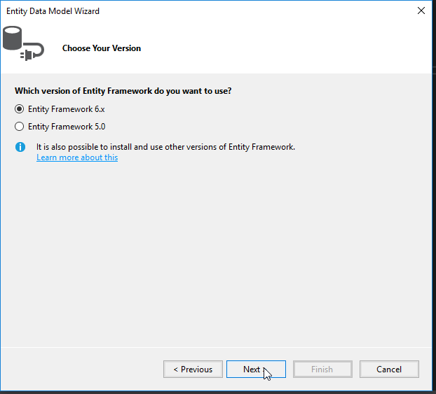Click the white header banner background
The image size is (436, 394).
[x=280, y=49]
